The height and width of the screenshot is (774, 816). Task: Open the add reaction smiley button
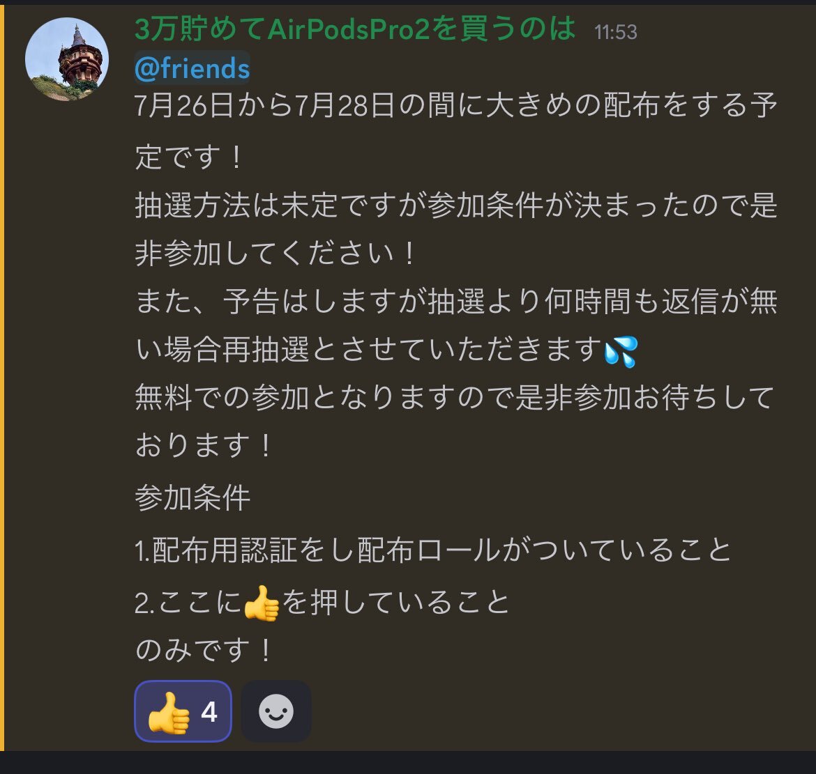coord(275,711)
